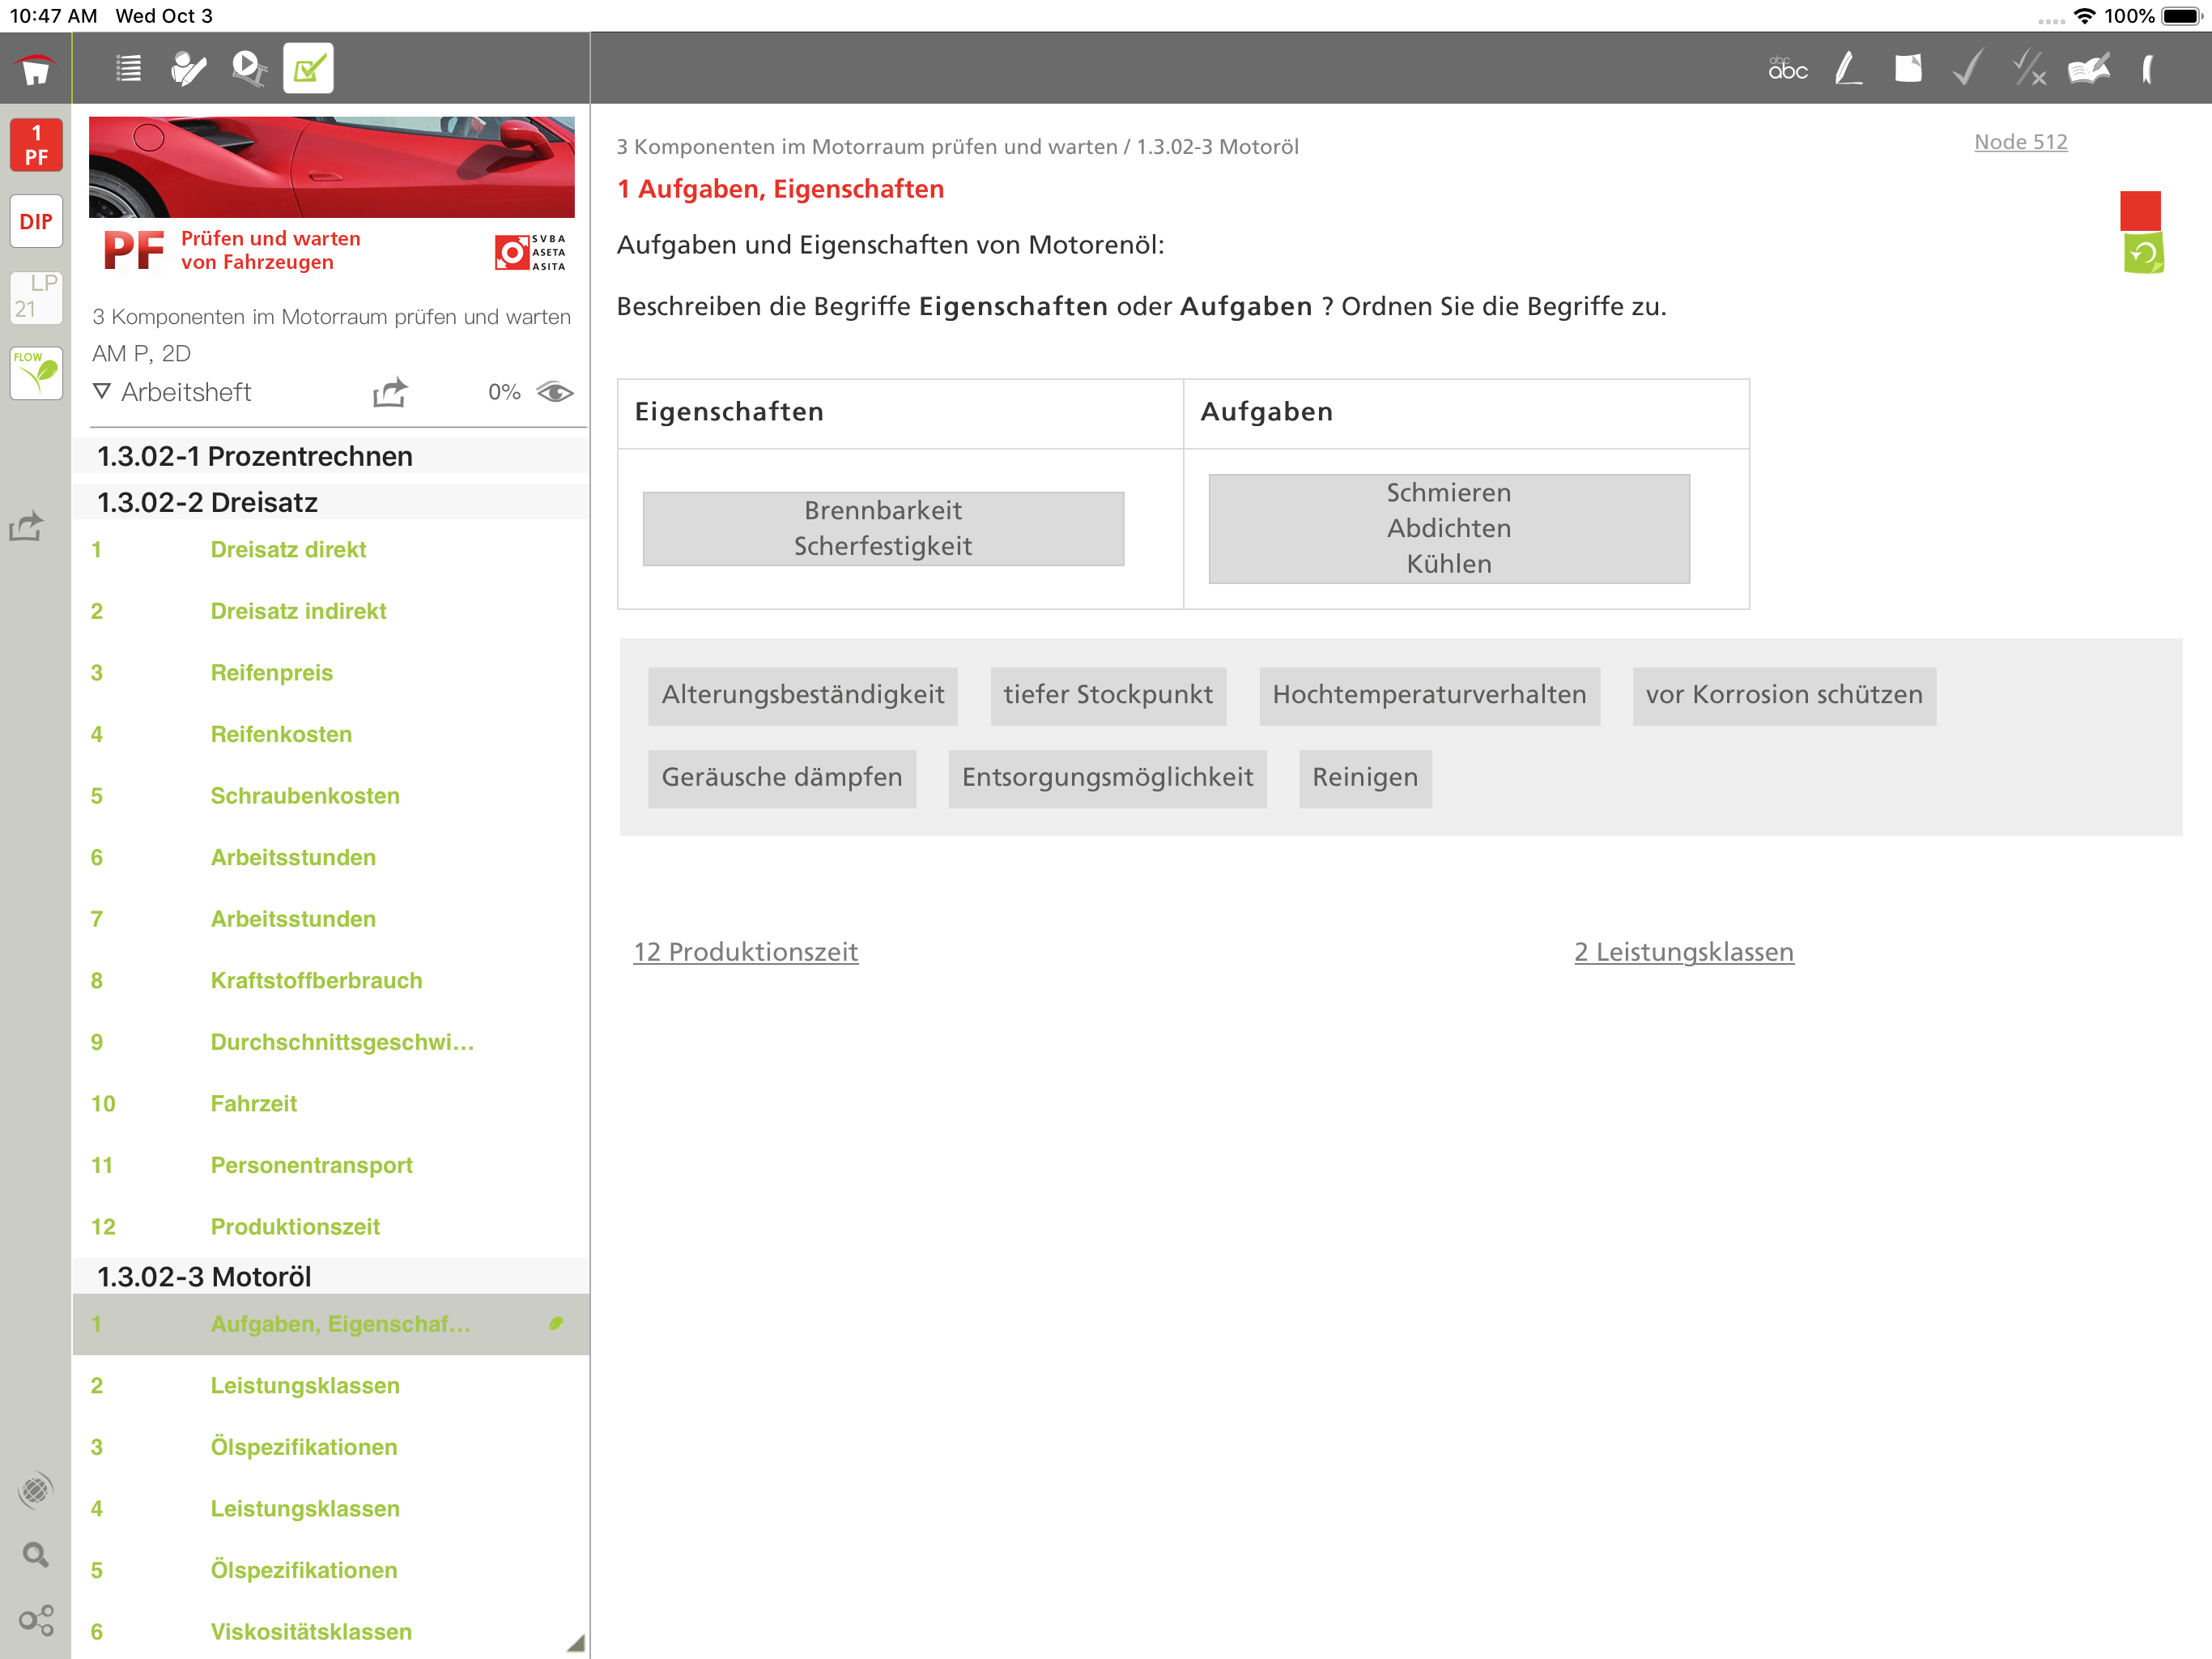Viewport: 2212px width, 1659px height.
Task: Click the video player filmstrip icon
Action: pos(248,69)
